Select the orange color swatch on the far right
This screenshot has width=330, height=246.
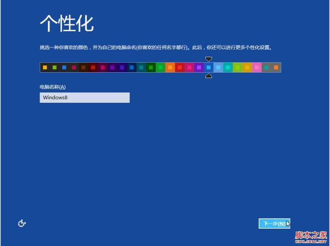click(276, 67)
